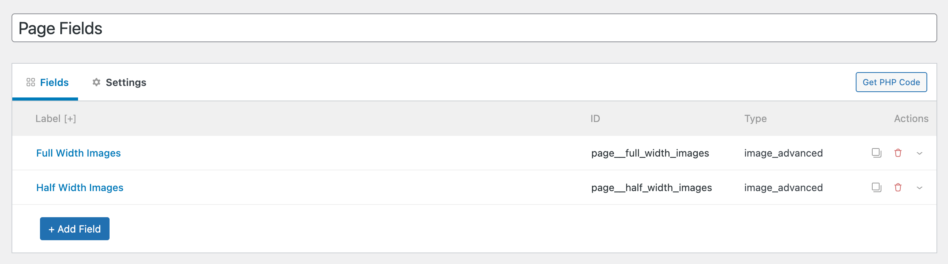Click the page__full_width_images ID cell
Image resolution: width=948 pixels, height=264 pixels.
click(650, 153)
